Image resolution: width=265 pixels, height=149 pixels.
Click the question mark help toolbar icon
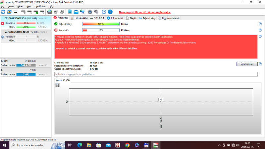coord(104,12)
